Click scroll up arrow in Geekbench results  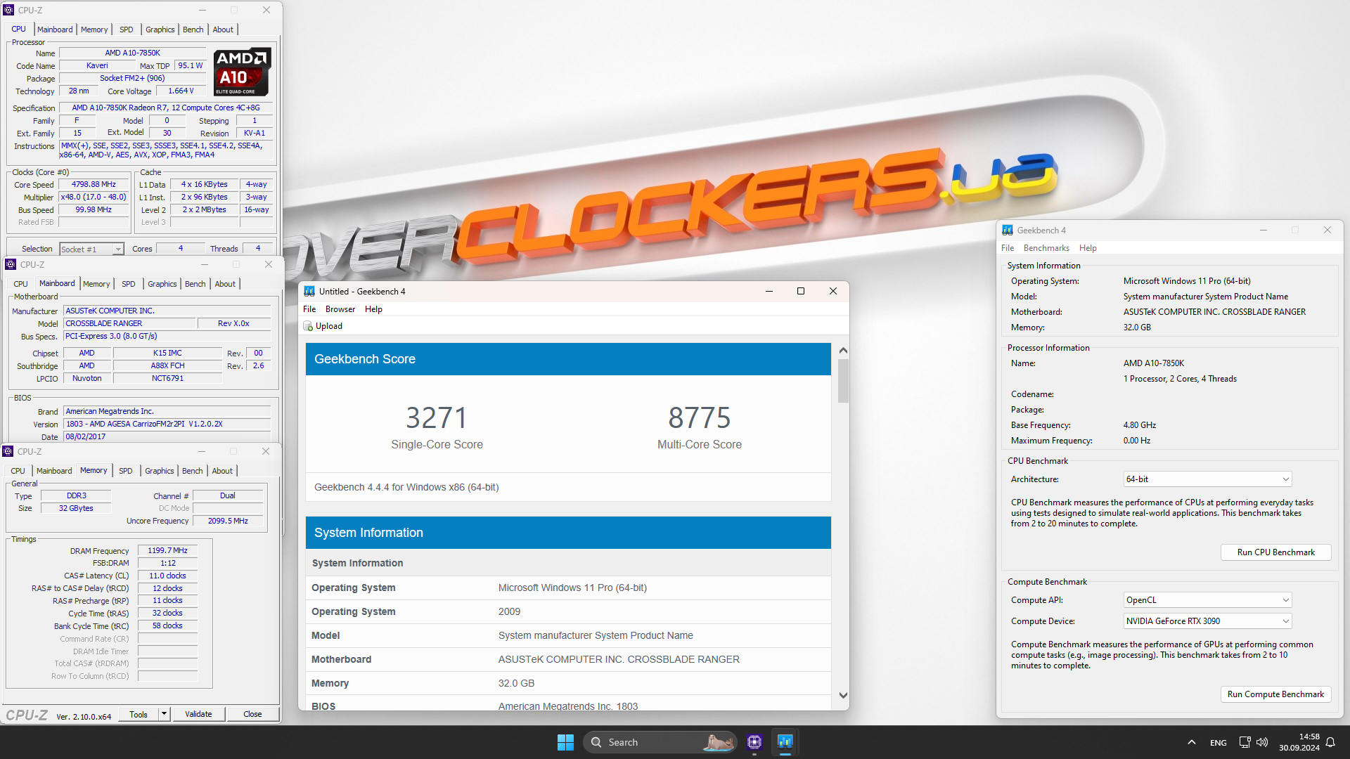(843, 350)
